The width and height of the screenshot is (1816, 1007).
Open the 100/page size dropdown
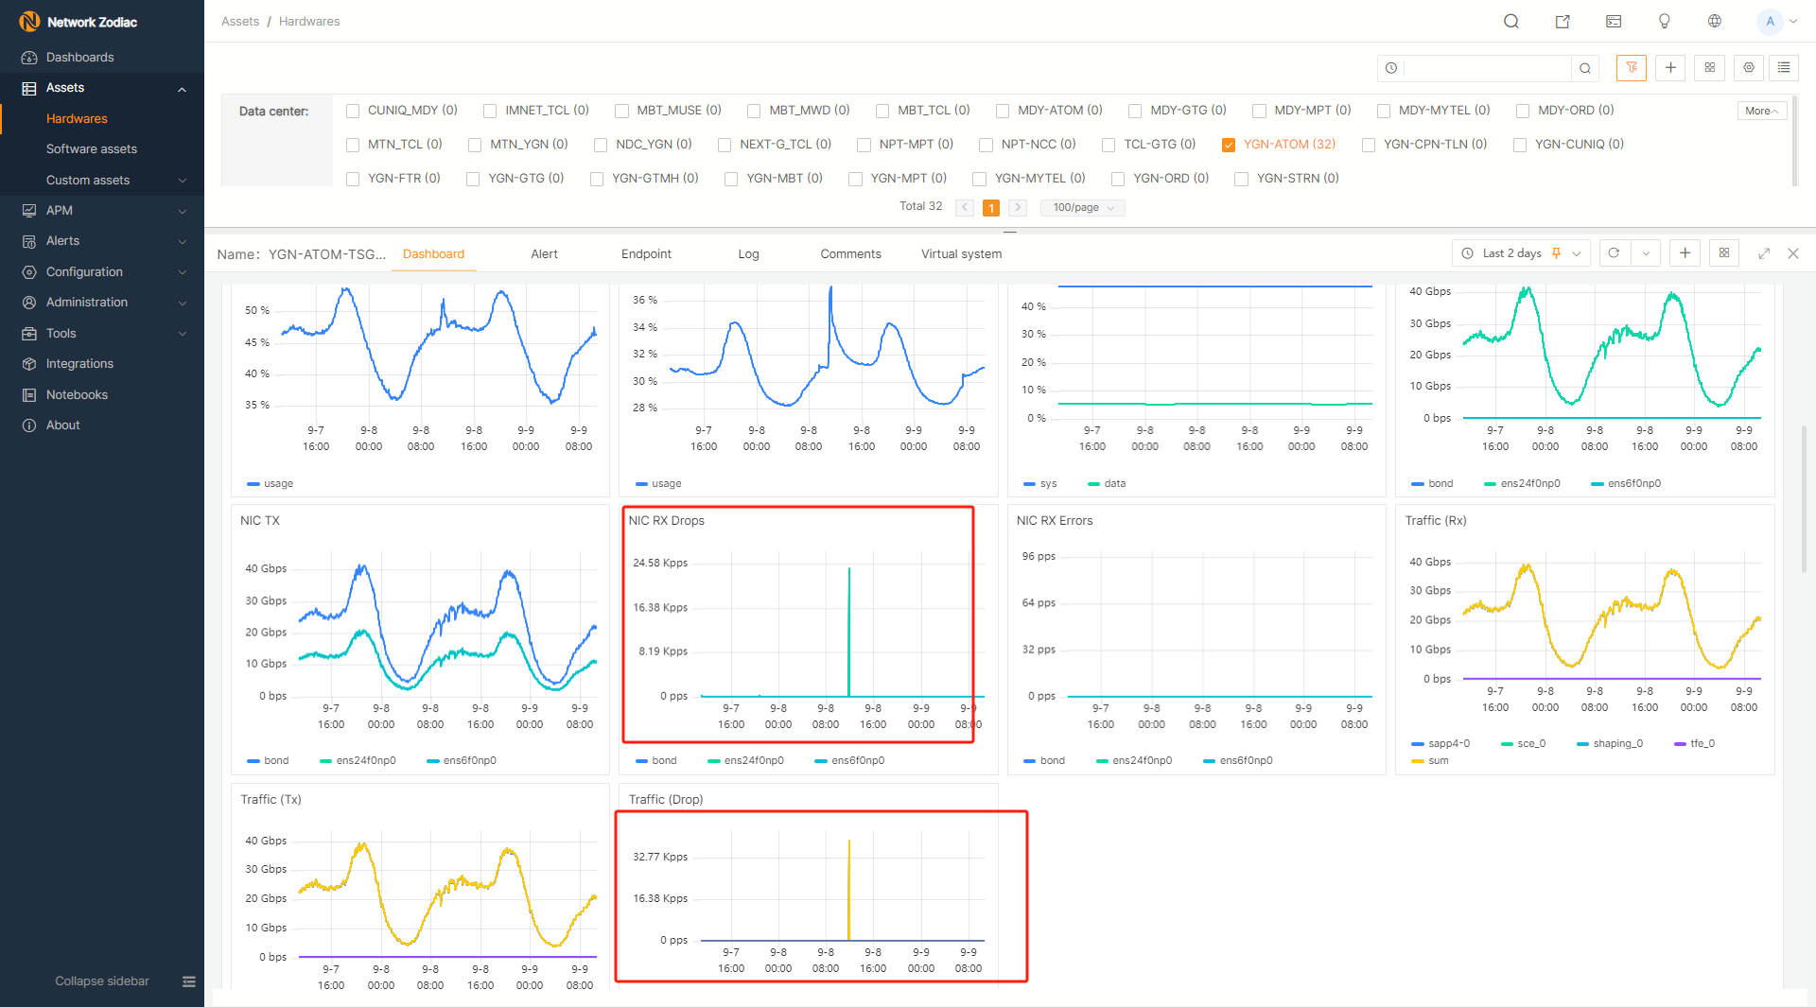tap(1082, 208)
